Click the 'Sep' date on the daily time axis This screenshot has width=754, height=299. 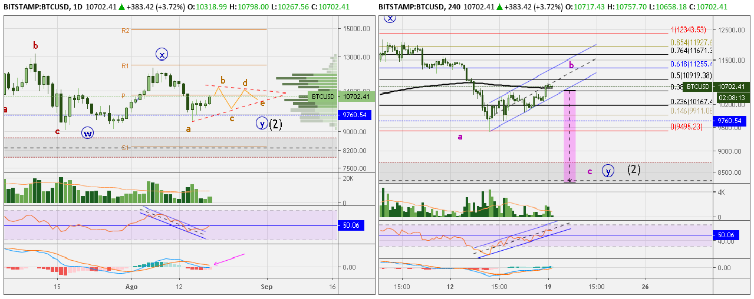266,287
